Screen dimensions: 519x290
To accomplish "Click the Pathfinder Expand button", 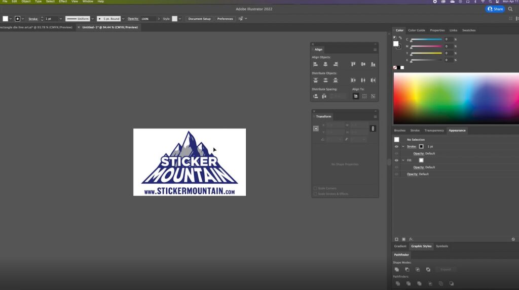I will pos(446,269).
